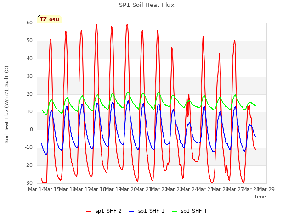Toggle sp1_SHF_1 series in legend
The height and width of the screenshot is (220, 294).
pos(147,211)
